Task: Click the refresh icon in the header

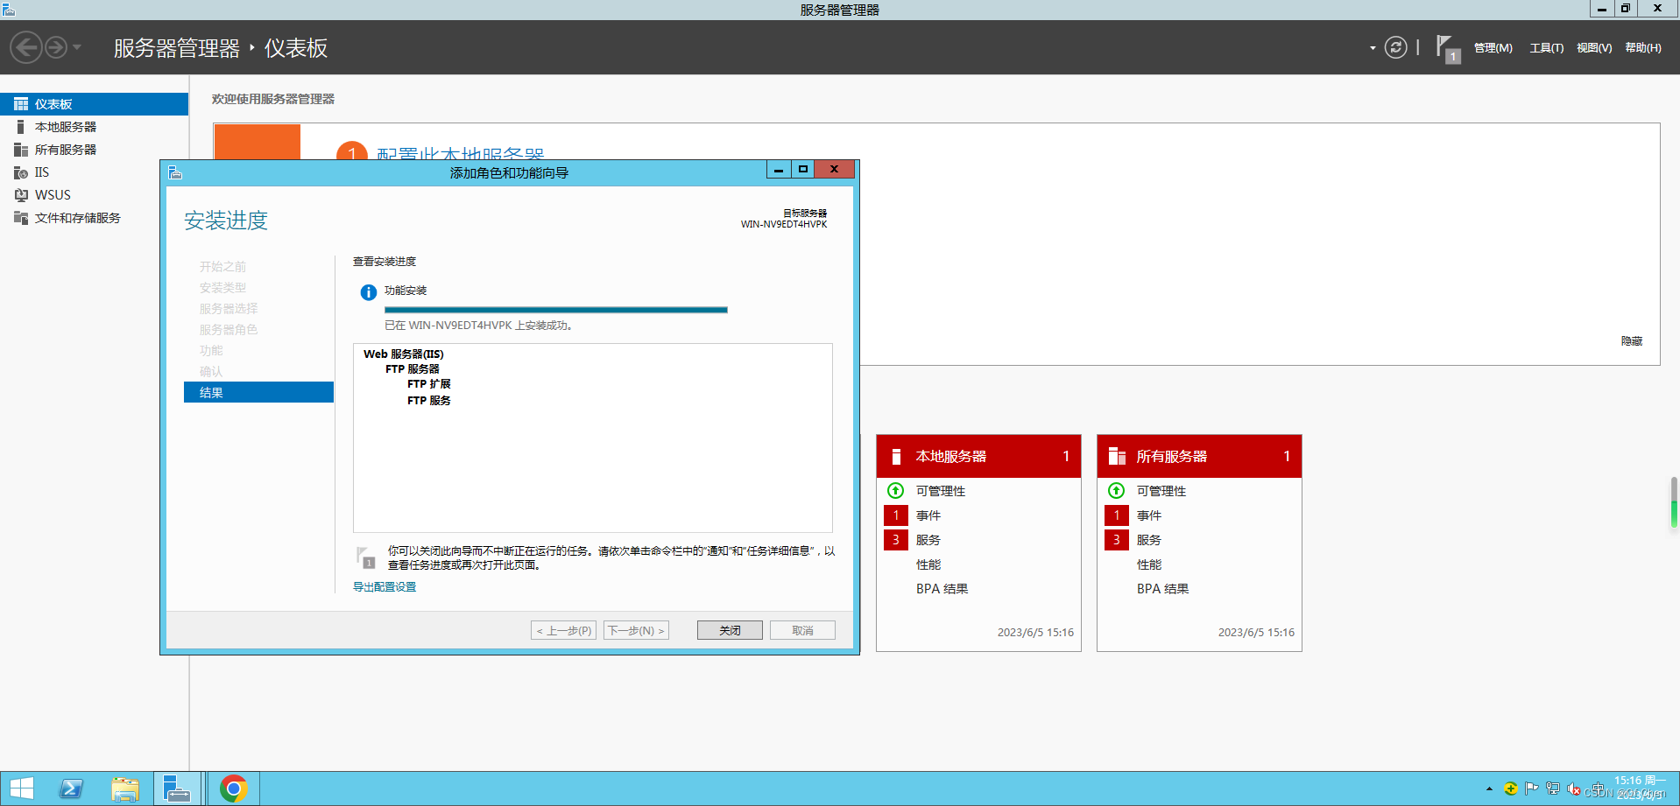Action: pos(1395,47)
